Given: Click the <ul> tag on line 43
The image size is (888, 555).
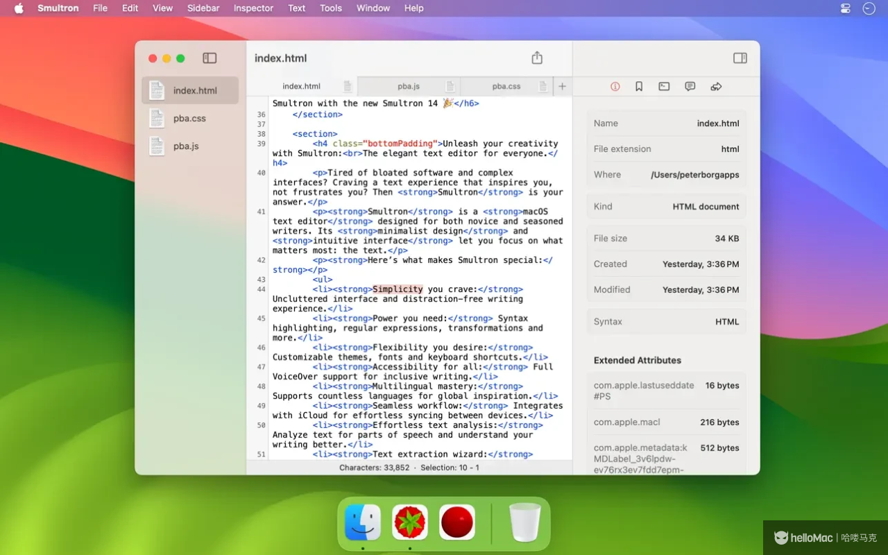Looking at the screenshot, I should pyautogui.click(x=323, y=280).
